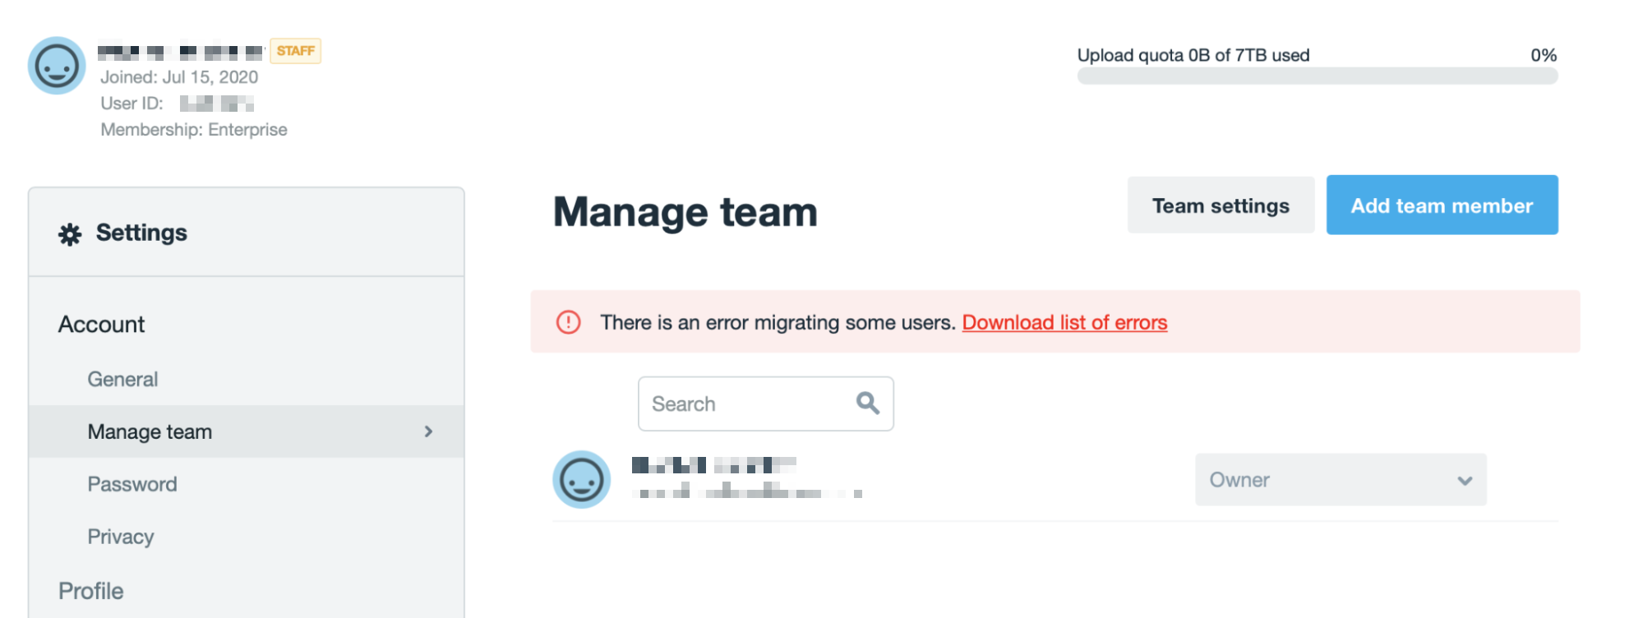The height and width of the screenshot is (618, 1643).
Task: Select Manage team in the sidebar
Action: coord(150,431)
